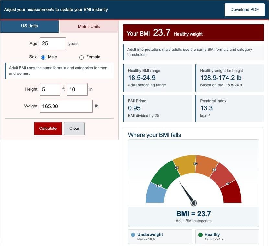
Task: Click the 'Adult BMI categories' caption
Action: tap(193, 221)
